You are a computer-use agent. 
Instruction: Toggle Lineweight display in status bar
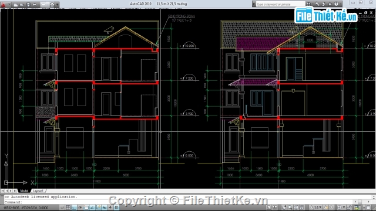(x=110, y=207)
